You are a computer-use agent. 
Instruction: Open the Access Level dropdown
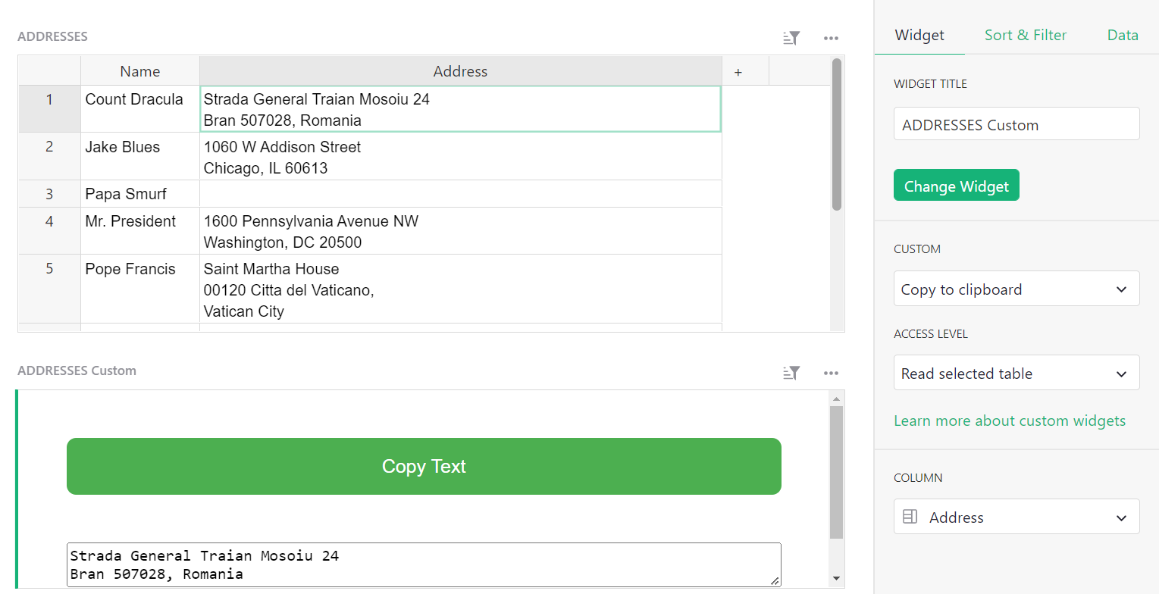tap(1016, 373)
